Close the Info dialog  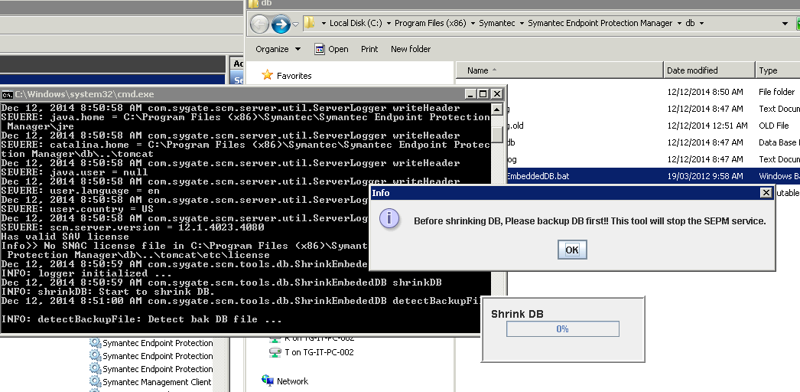(x=766, y=192)
